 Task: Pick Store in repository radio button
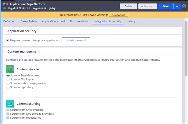[8, 87]
